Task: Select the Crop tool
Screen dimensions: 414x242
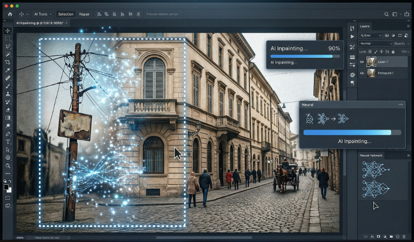Action: pyautogui.click(x=8, y=62)
